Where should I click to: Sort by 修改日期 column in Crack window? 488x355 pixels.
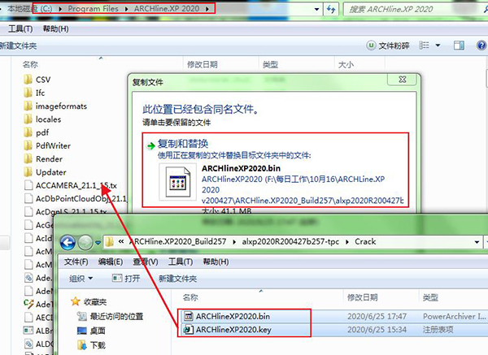[x=362, y=297]
